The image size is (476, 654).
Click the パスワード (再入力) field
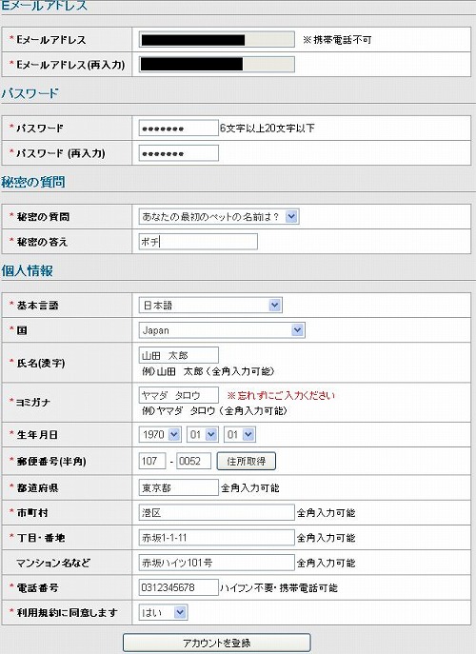(179, 153)
